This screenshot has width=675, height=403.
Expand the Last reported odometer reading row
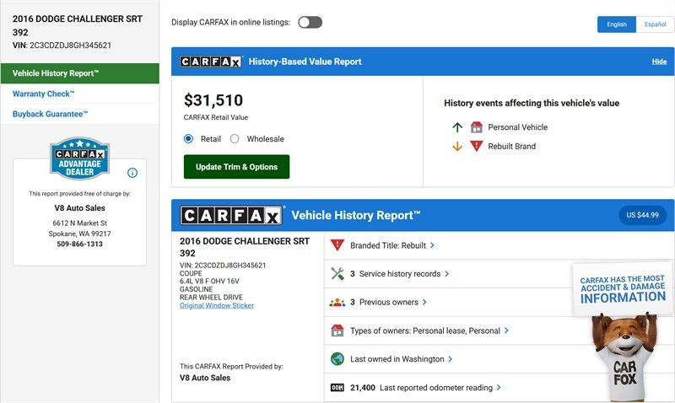tap(440, 388)
